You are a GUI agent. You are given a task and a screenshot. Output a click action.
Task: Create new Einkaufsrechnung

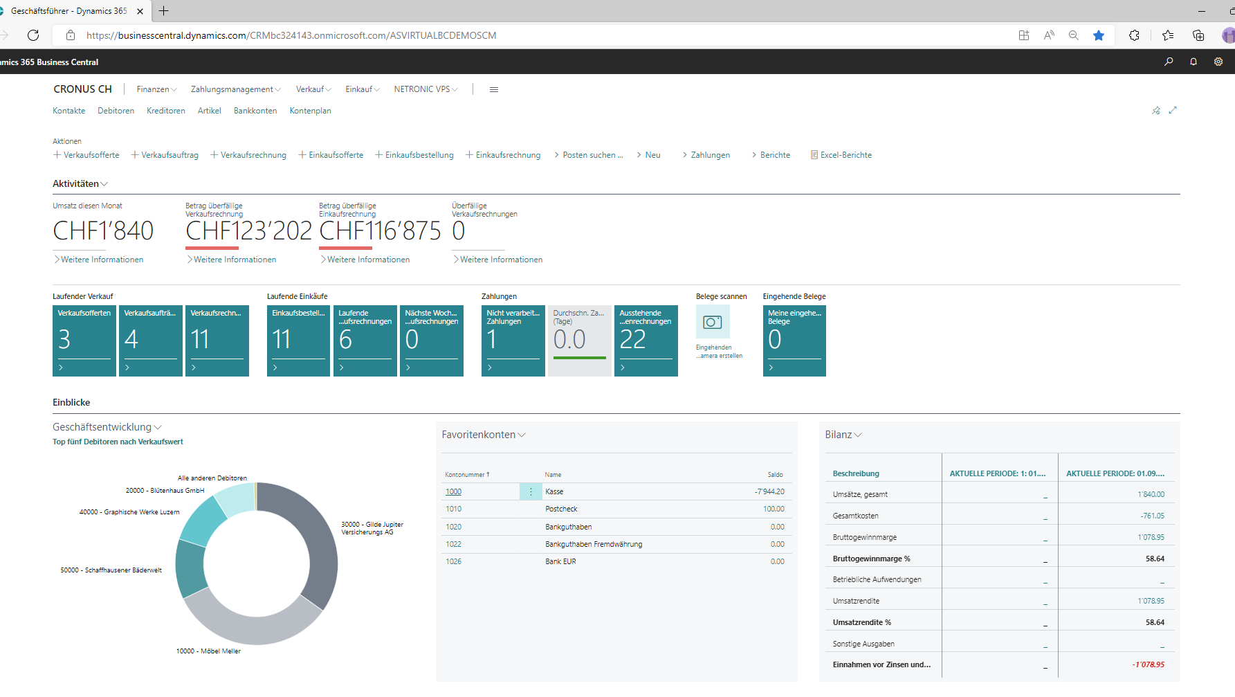[503, 155]
